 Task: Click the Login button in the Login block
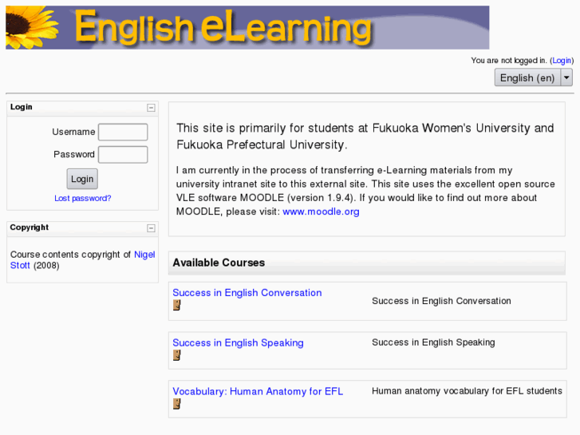tap(82, 179)
